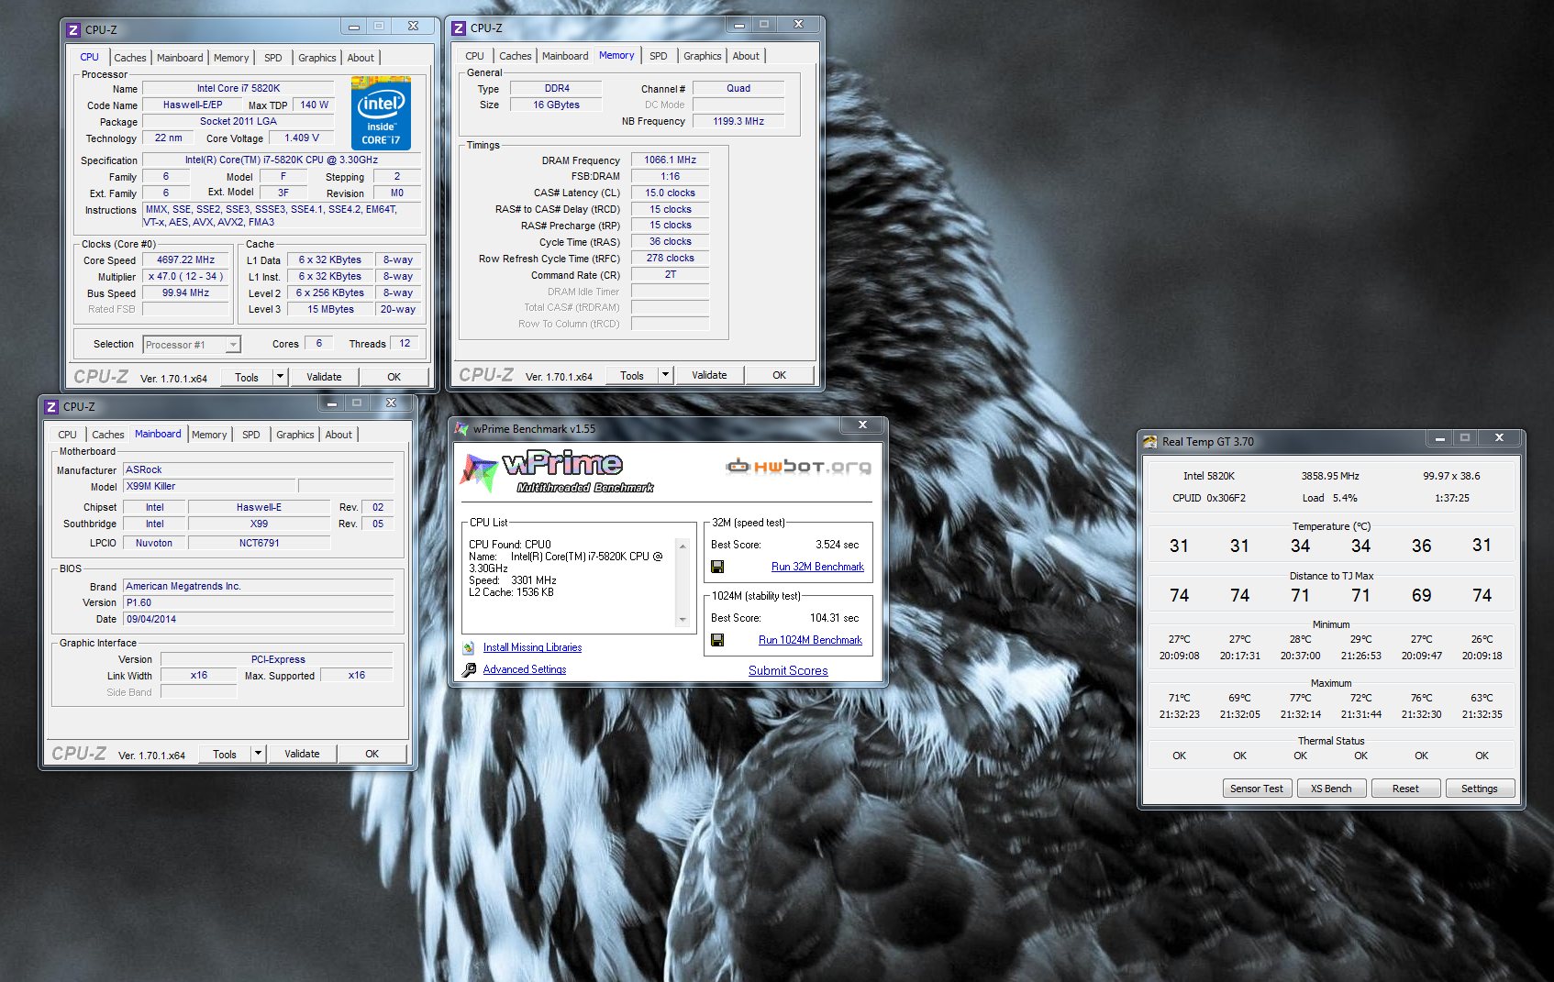Open Memory tab in CPU-Z Mainboard window

[209, 435]
